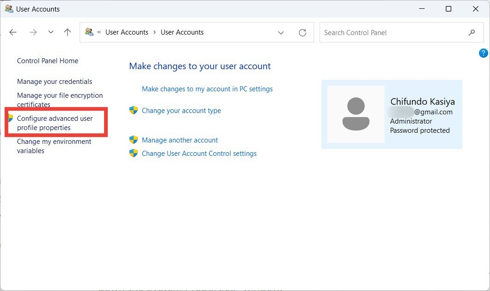490x291 pixels.
Task: Click the back navigation arrow
Action: pos(12,32)
